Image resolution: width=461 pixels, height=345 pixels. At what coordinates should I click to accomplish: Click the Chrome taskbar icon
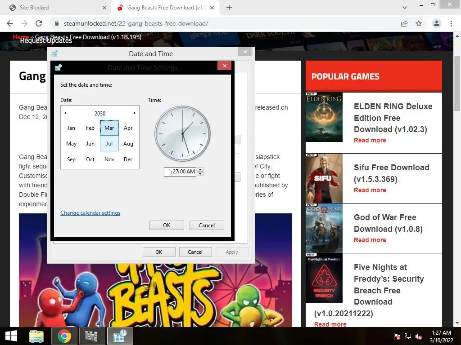click(x=64, y=336)
